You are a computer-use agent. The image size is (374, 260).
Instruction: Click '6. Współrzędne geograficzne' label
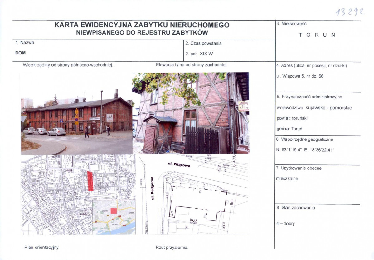pos(304,139)
